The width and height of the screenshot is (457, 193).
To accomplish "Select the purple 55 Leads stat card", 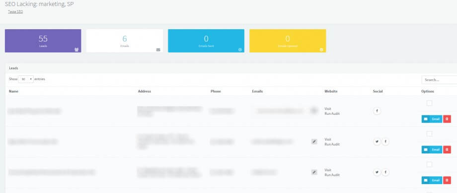I will point(43,41).
